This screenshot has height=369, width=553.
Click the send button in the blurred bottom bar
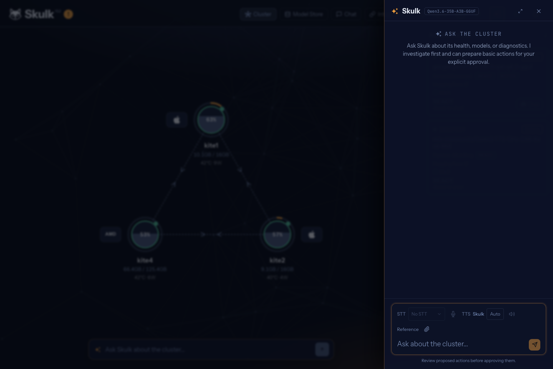(x=322, y=349)
